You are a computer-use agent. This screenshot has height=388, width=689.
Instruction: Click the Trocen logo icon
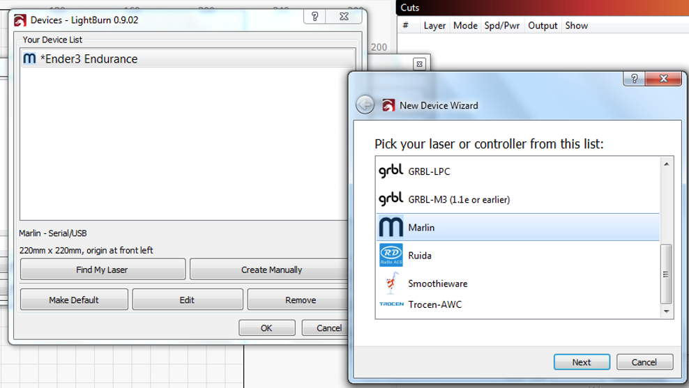click(x=391, y=304)
